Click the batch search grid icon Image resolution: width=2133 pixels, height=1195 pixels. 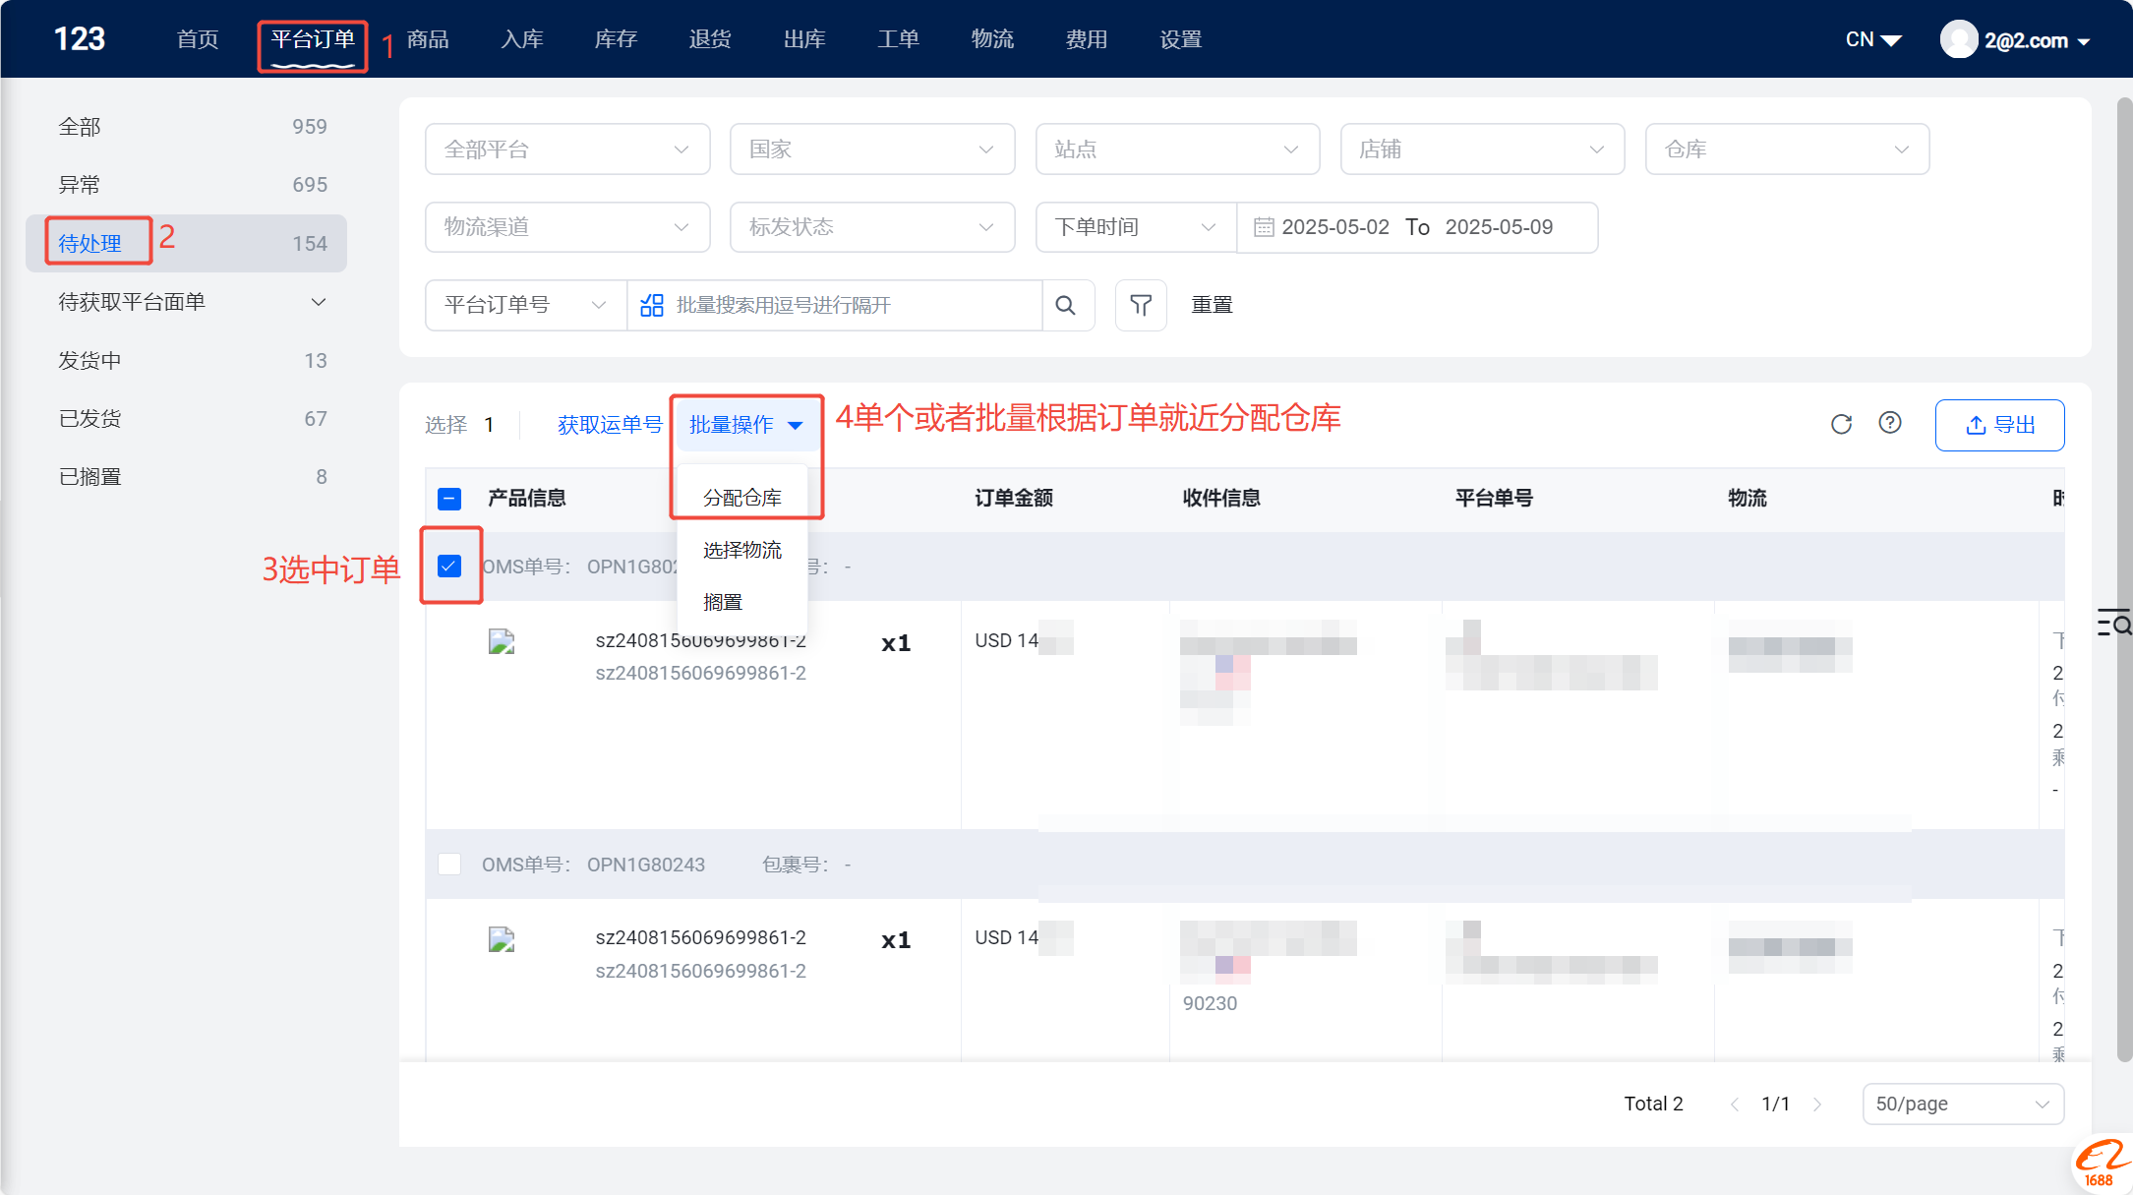tap(652, 305)
